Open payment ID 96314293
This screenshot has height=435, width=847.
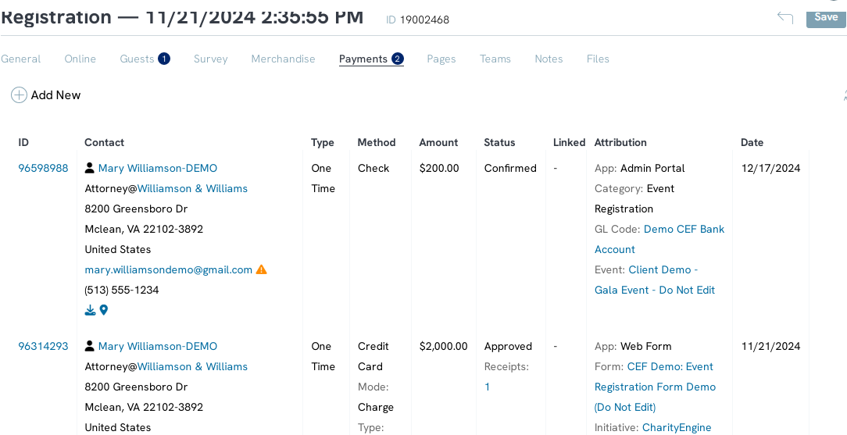point(43,346)
